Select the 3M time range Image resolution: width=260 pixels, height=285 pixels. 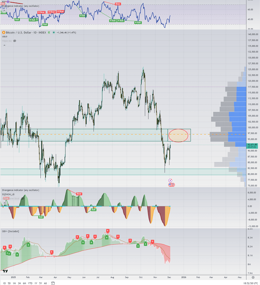[x=19, y=283]
